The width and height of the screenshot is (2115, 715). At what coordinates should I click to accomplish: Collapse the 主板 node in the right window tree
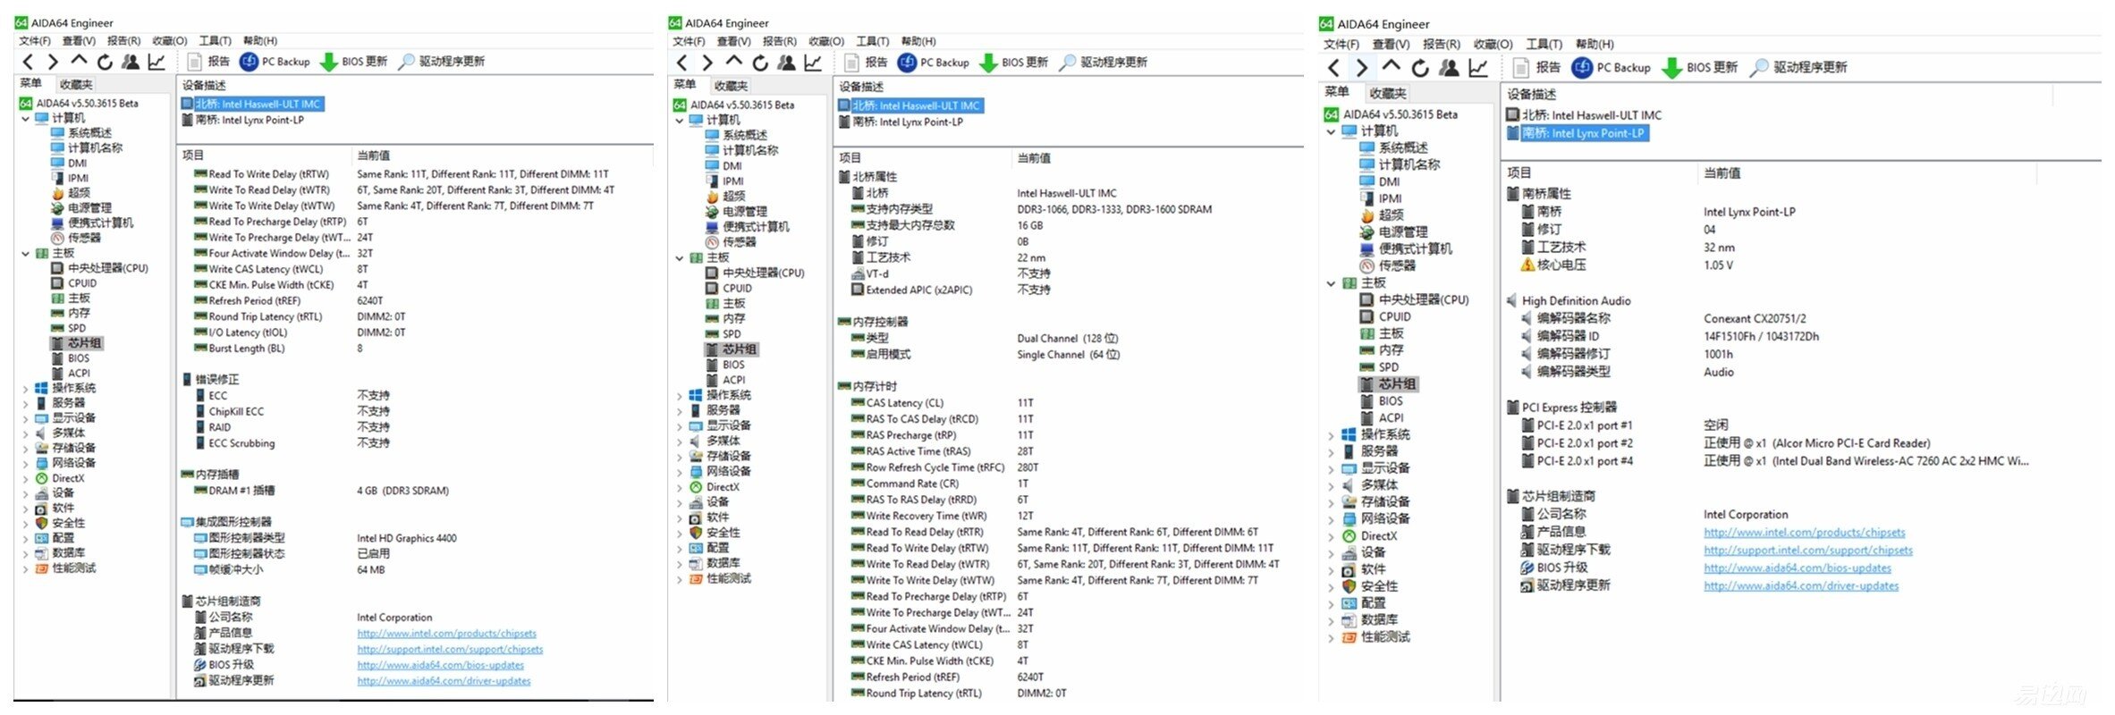coord(1331,283)
